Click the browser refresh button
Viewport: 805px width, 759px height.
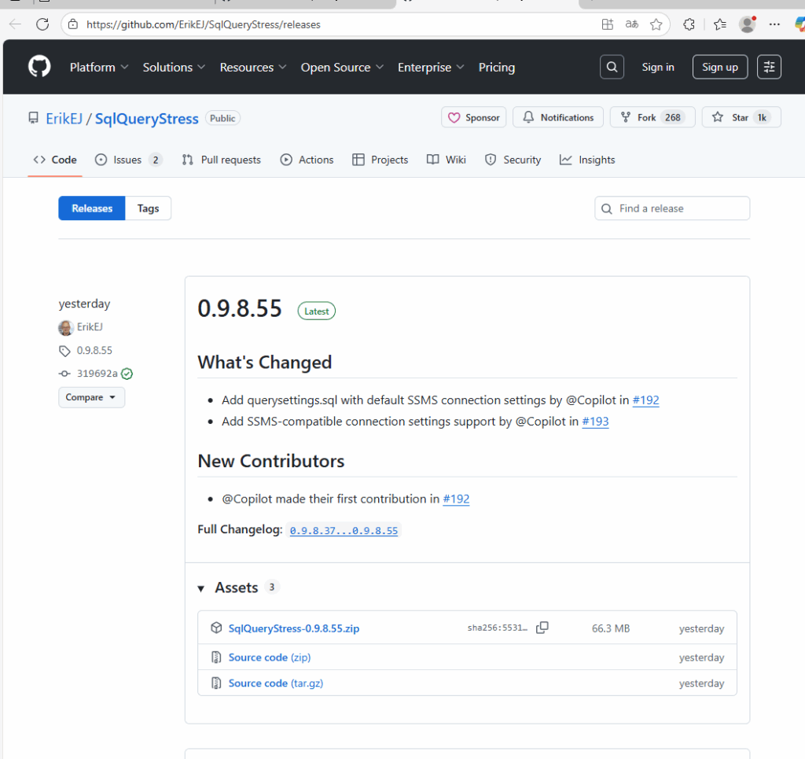[42, 24]
